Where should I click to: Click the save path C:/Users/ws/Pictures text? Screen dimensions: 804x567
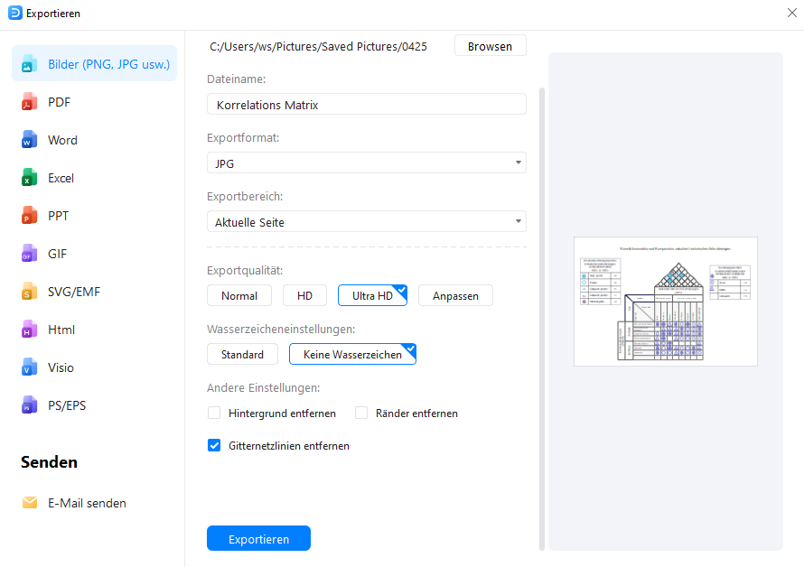tap(318, 47)
